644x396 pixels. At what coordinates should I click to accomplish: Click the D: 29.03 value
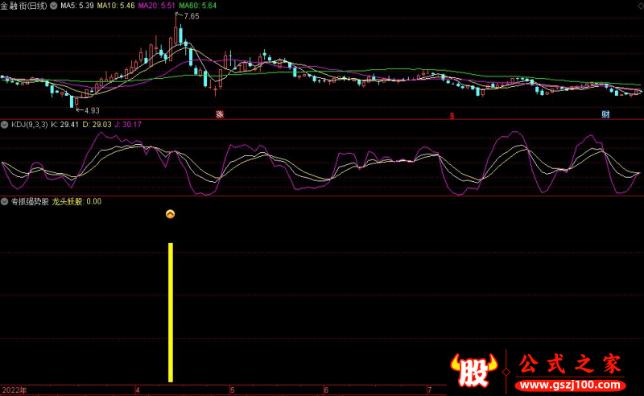tap(97, 125)
